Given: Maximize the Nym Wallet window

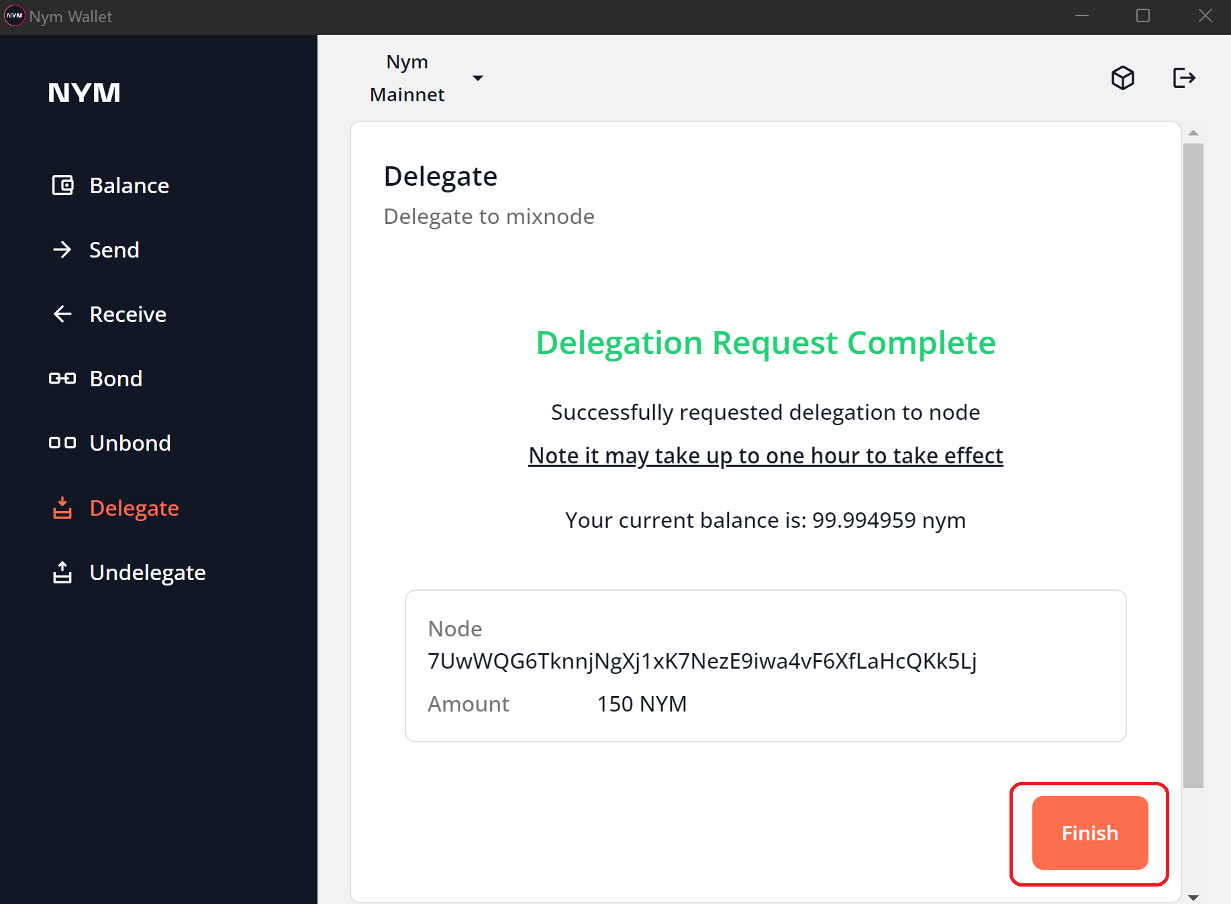Looking at the screenshot, I should tap(1143, 15).
